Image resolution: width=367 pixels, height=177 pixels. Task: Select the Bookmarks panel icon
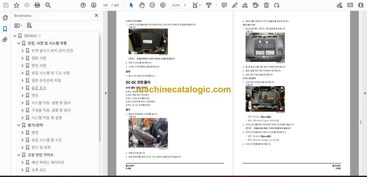tap(5, 29)
